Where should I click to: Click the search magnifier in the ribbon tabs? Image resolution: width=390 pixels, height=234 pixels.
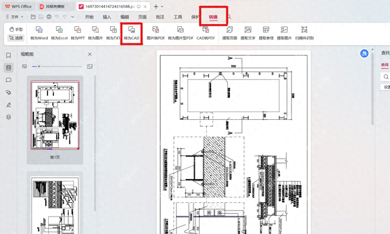coord(229,17)
